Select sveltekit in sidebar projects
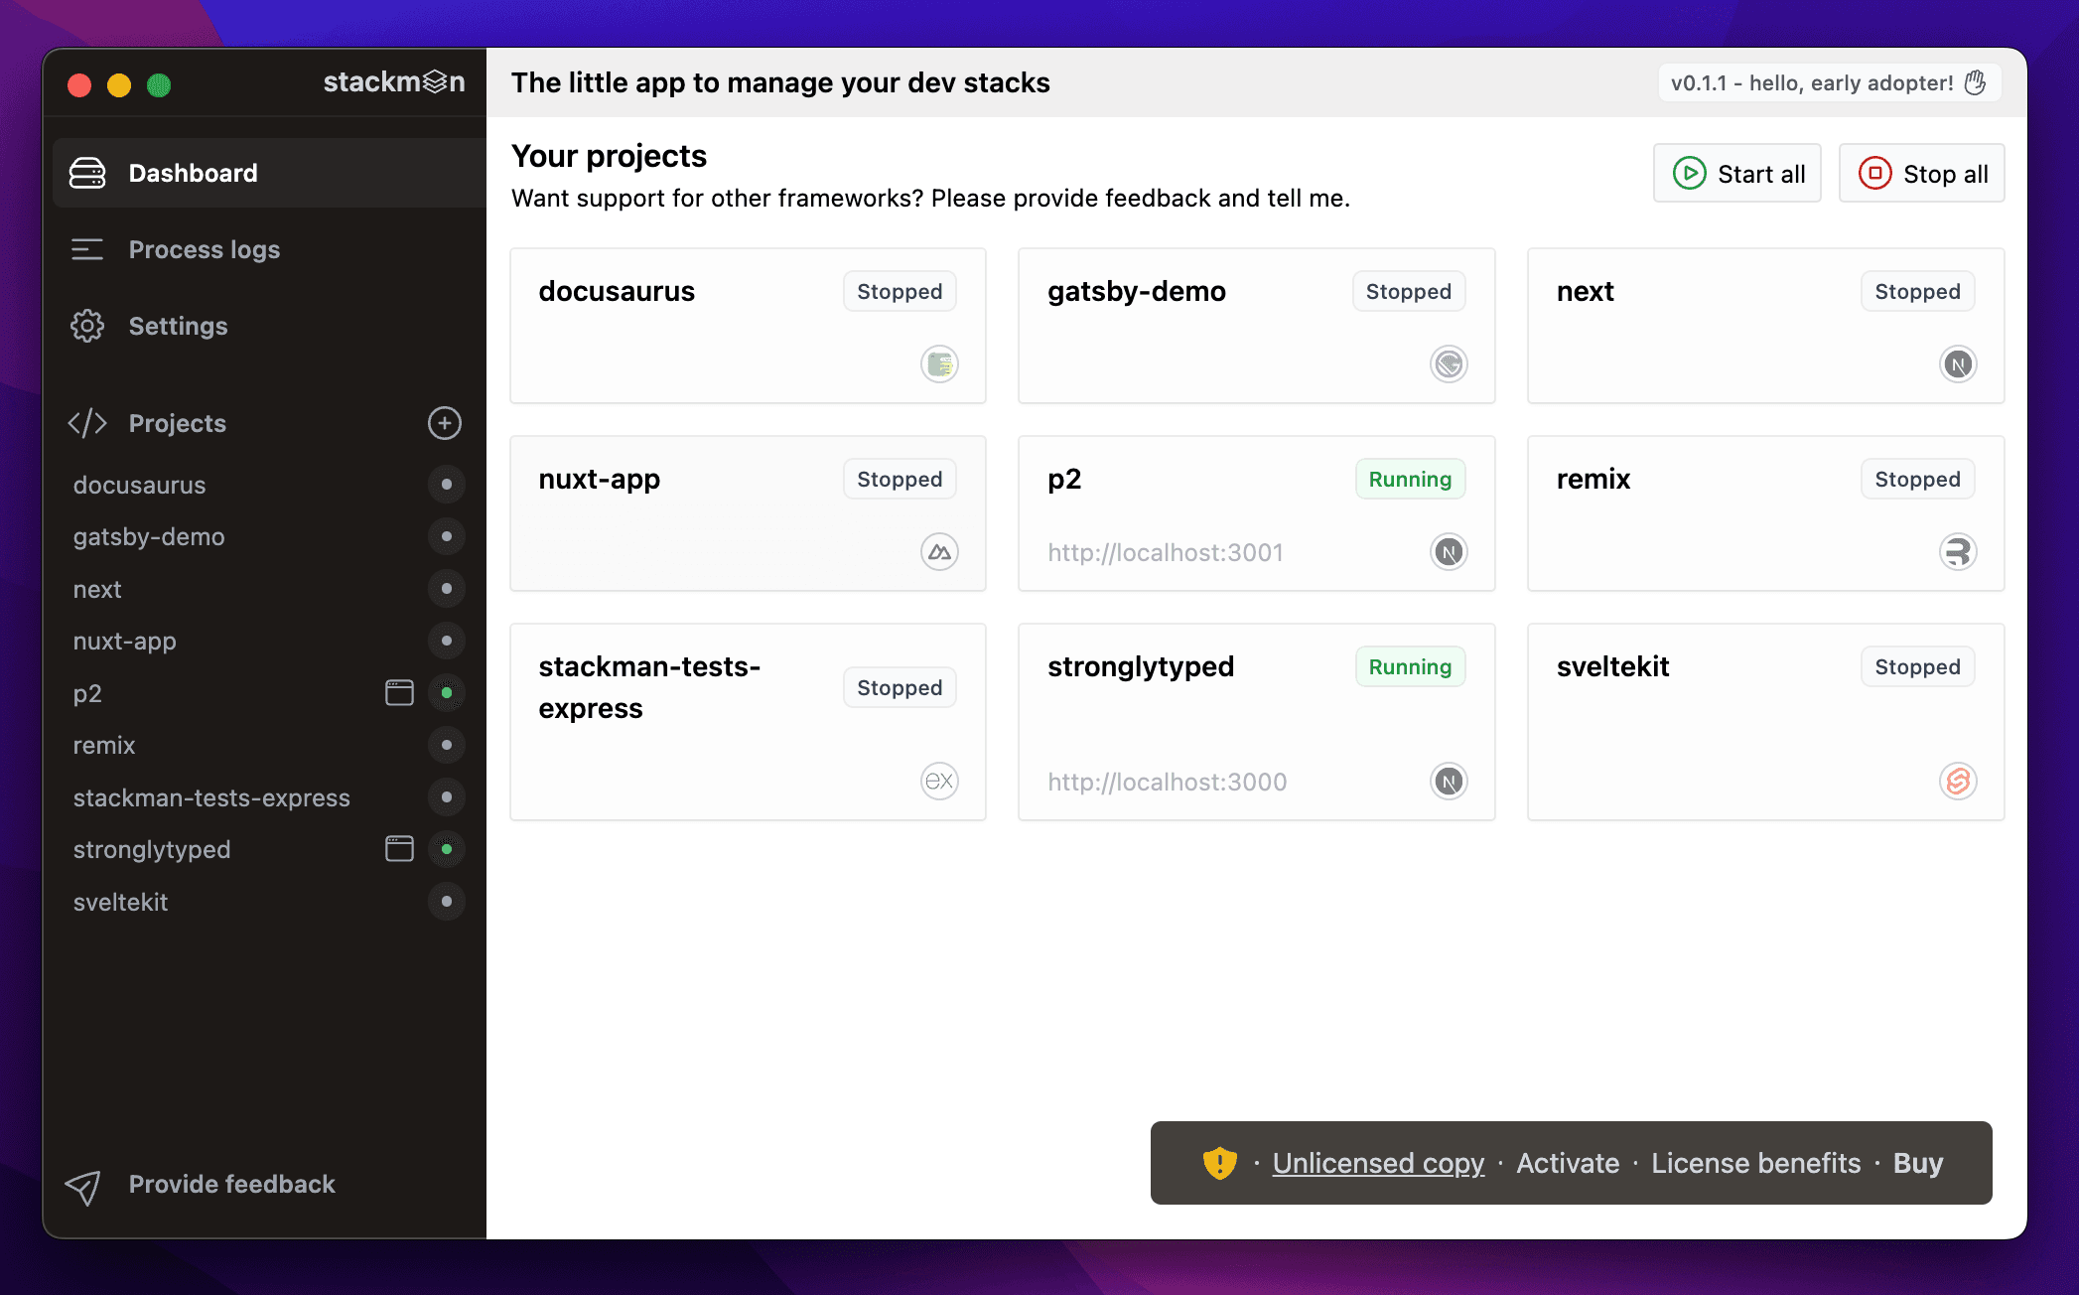Viewport: 2079px width, 1295px height. [120, 902]
